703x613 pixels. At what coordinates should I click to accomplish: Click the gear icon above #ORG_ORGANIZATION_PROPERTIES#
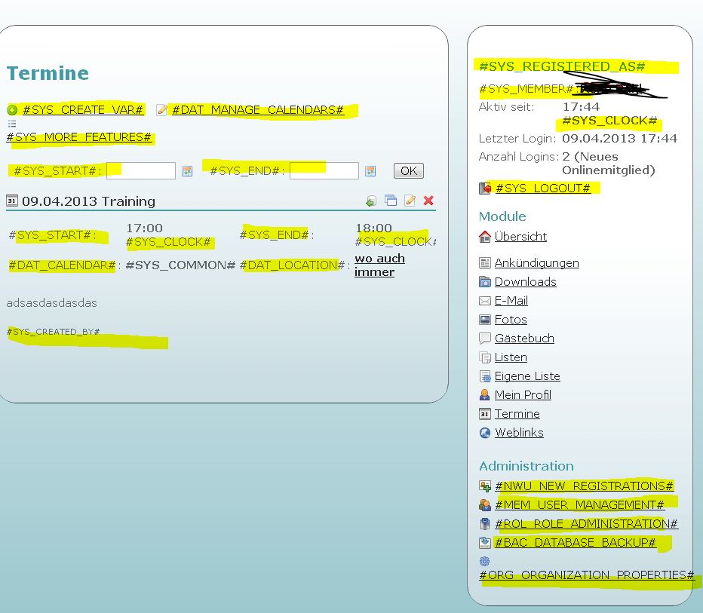[484, 561]
